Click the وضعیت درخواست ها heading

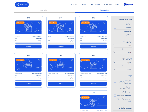coord(125,108)
